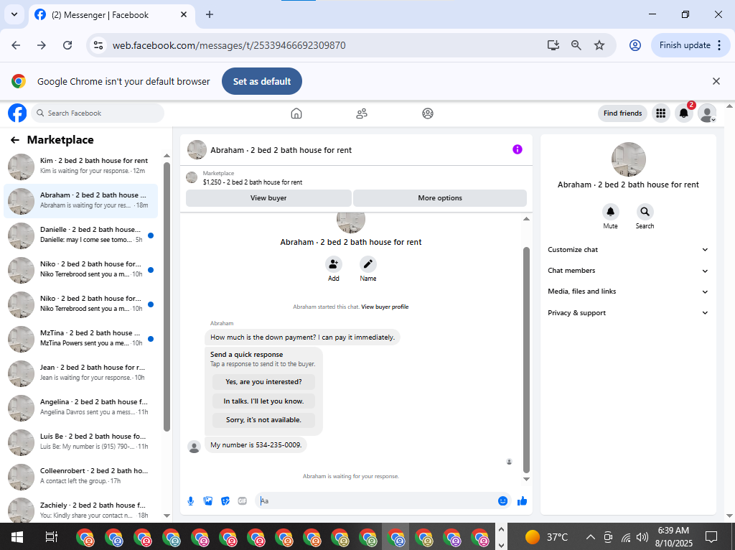Click the Find friends button
Viewport: 735px width, 550px height.
(622, 113)
